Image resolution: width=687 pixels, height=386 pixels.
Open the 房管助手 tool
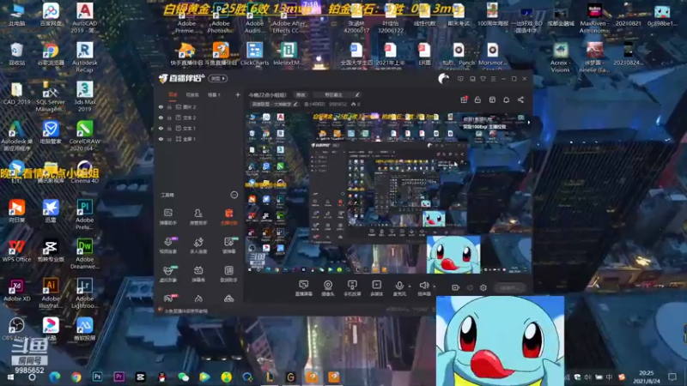coord(198,217)
